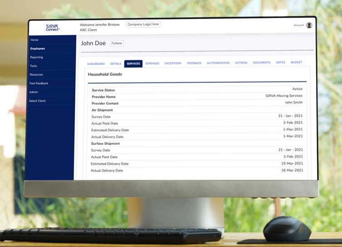Viewport: 342px width, 247px height.
Task: Switch to the Documents tab
Action: [x=262, y=62]
